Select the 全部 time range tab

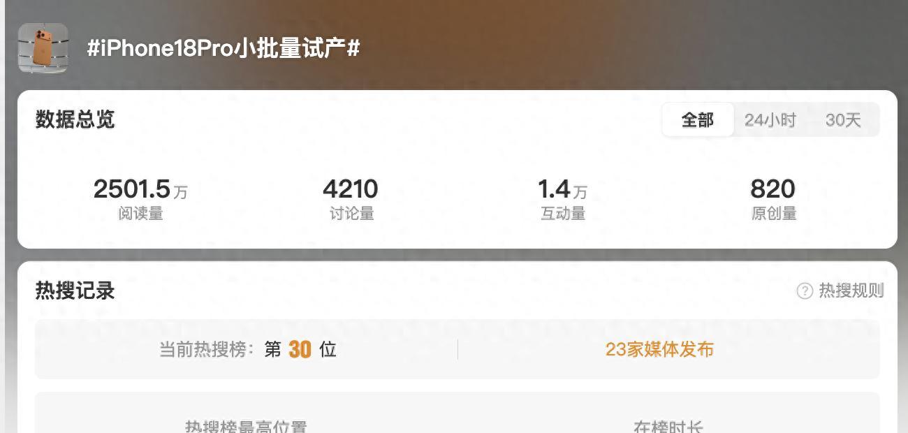click(698, 120)
